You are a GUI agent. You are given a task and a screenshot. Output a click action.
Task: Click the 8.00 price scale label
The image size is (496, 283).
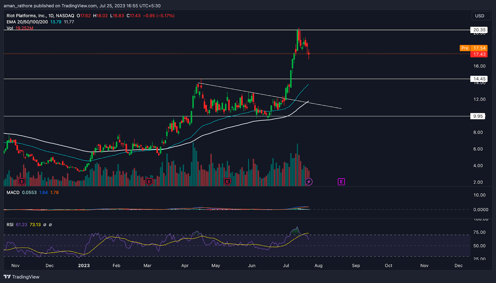(x=478, y=132)
